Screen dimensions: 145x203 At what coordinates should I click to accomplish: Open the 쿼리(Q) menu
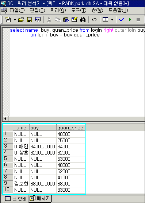point(58,10)
